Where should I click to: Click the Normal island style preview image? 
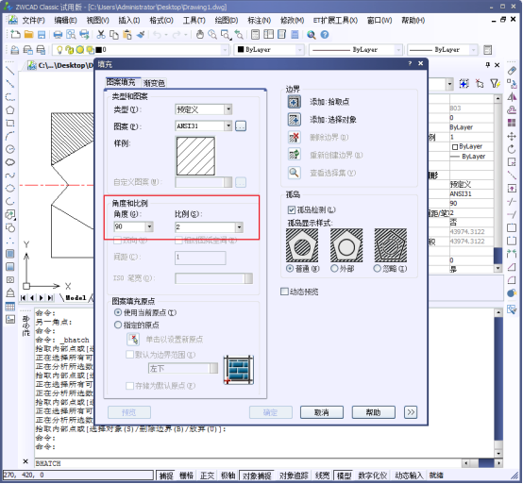coord(302,245)
